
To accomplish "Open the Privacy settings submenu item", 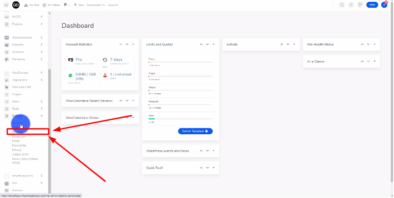I will click(17, 150).
